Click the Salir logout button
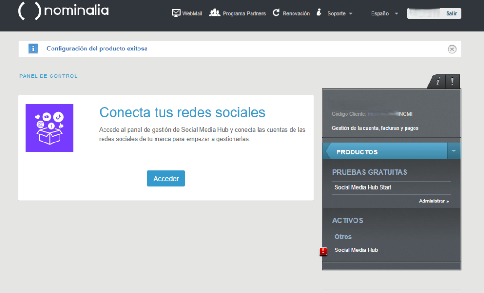This screenshot has width=484, height=293. pos(451,14)
